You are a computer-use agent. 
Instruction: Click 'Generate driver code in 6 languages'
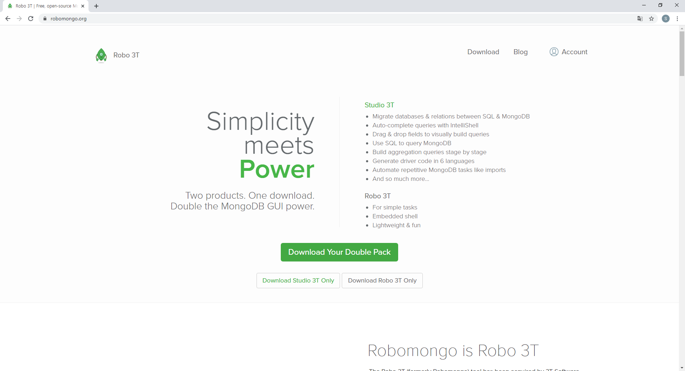pos(423,161)
